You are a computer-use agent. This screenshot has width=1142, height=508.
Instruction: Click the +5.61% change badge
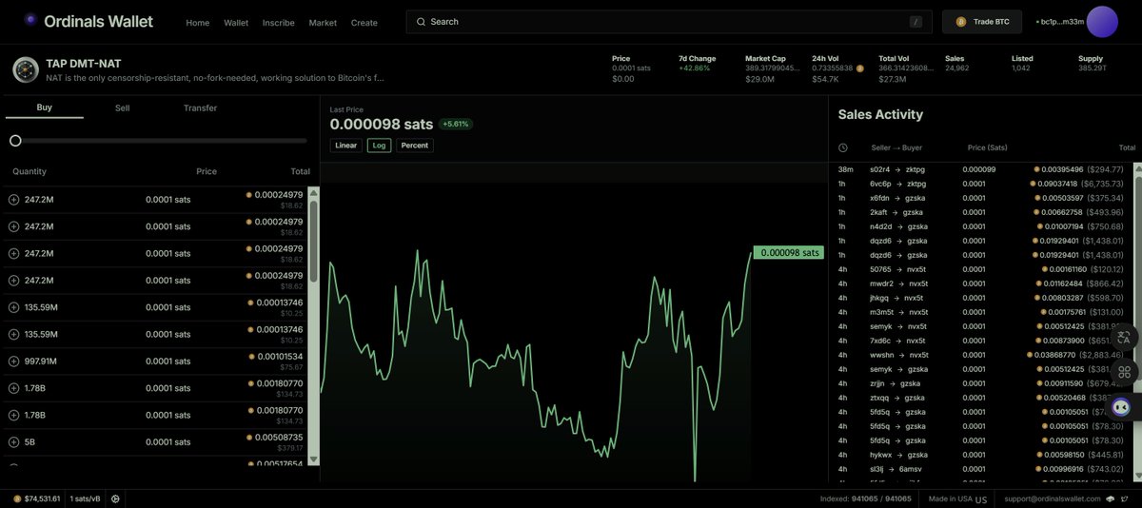[457, 124]
